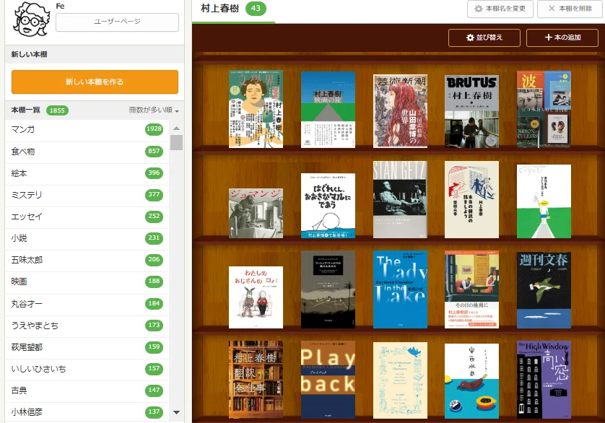The image size is (605, 423).
Task: Open the Playback book cover
Action: 328,380
